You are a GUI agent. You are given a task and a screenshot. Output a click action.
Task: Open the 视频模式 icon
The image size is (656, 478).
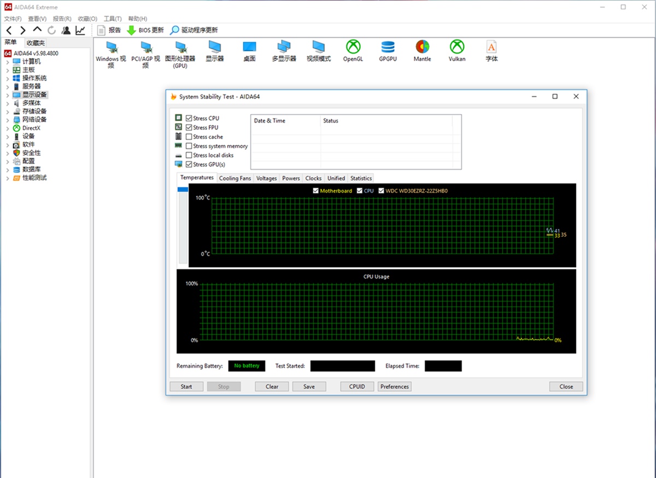point(319,51)
